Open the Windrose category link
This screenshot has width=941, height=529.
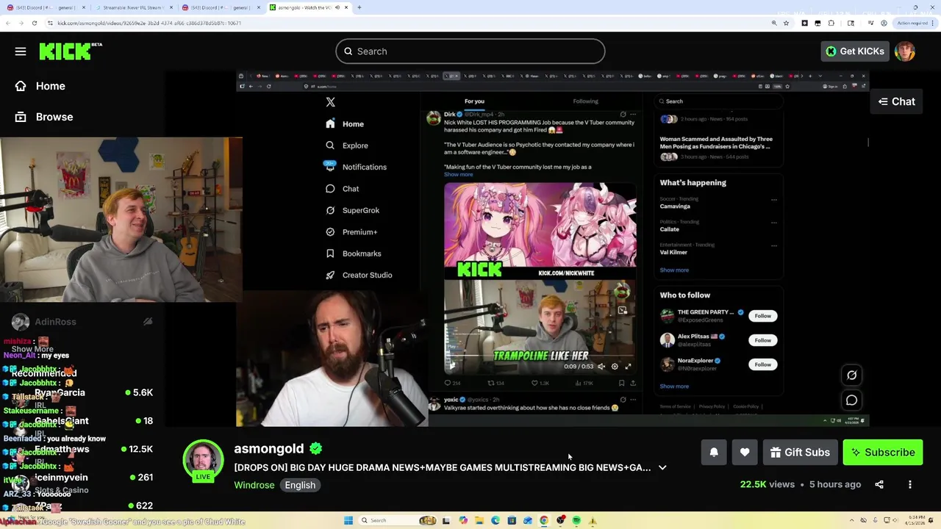click(254, 485)
